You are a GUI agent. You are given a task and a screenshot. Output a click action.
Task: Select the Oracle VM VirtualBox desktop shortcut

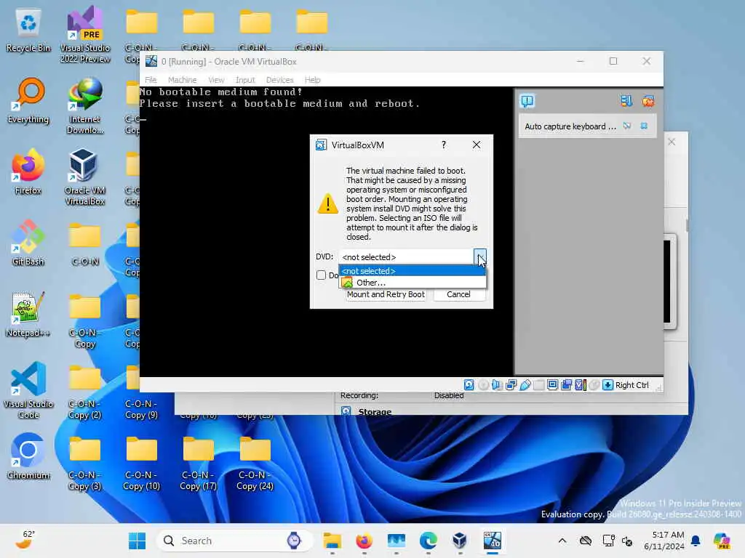coord(85,177)
